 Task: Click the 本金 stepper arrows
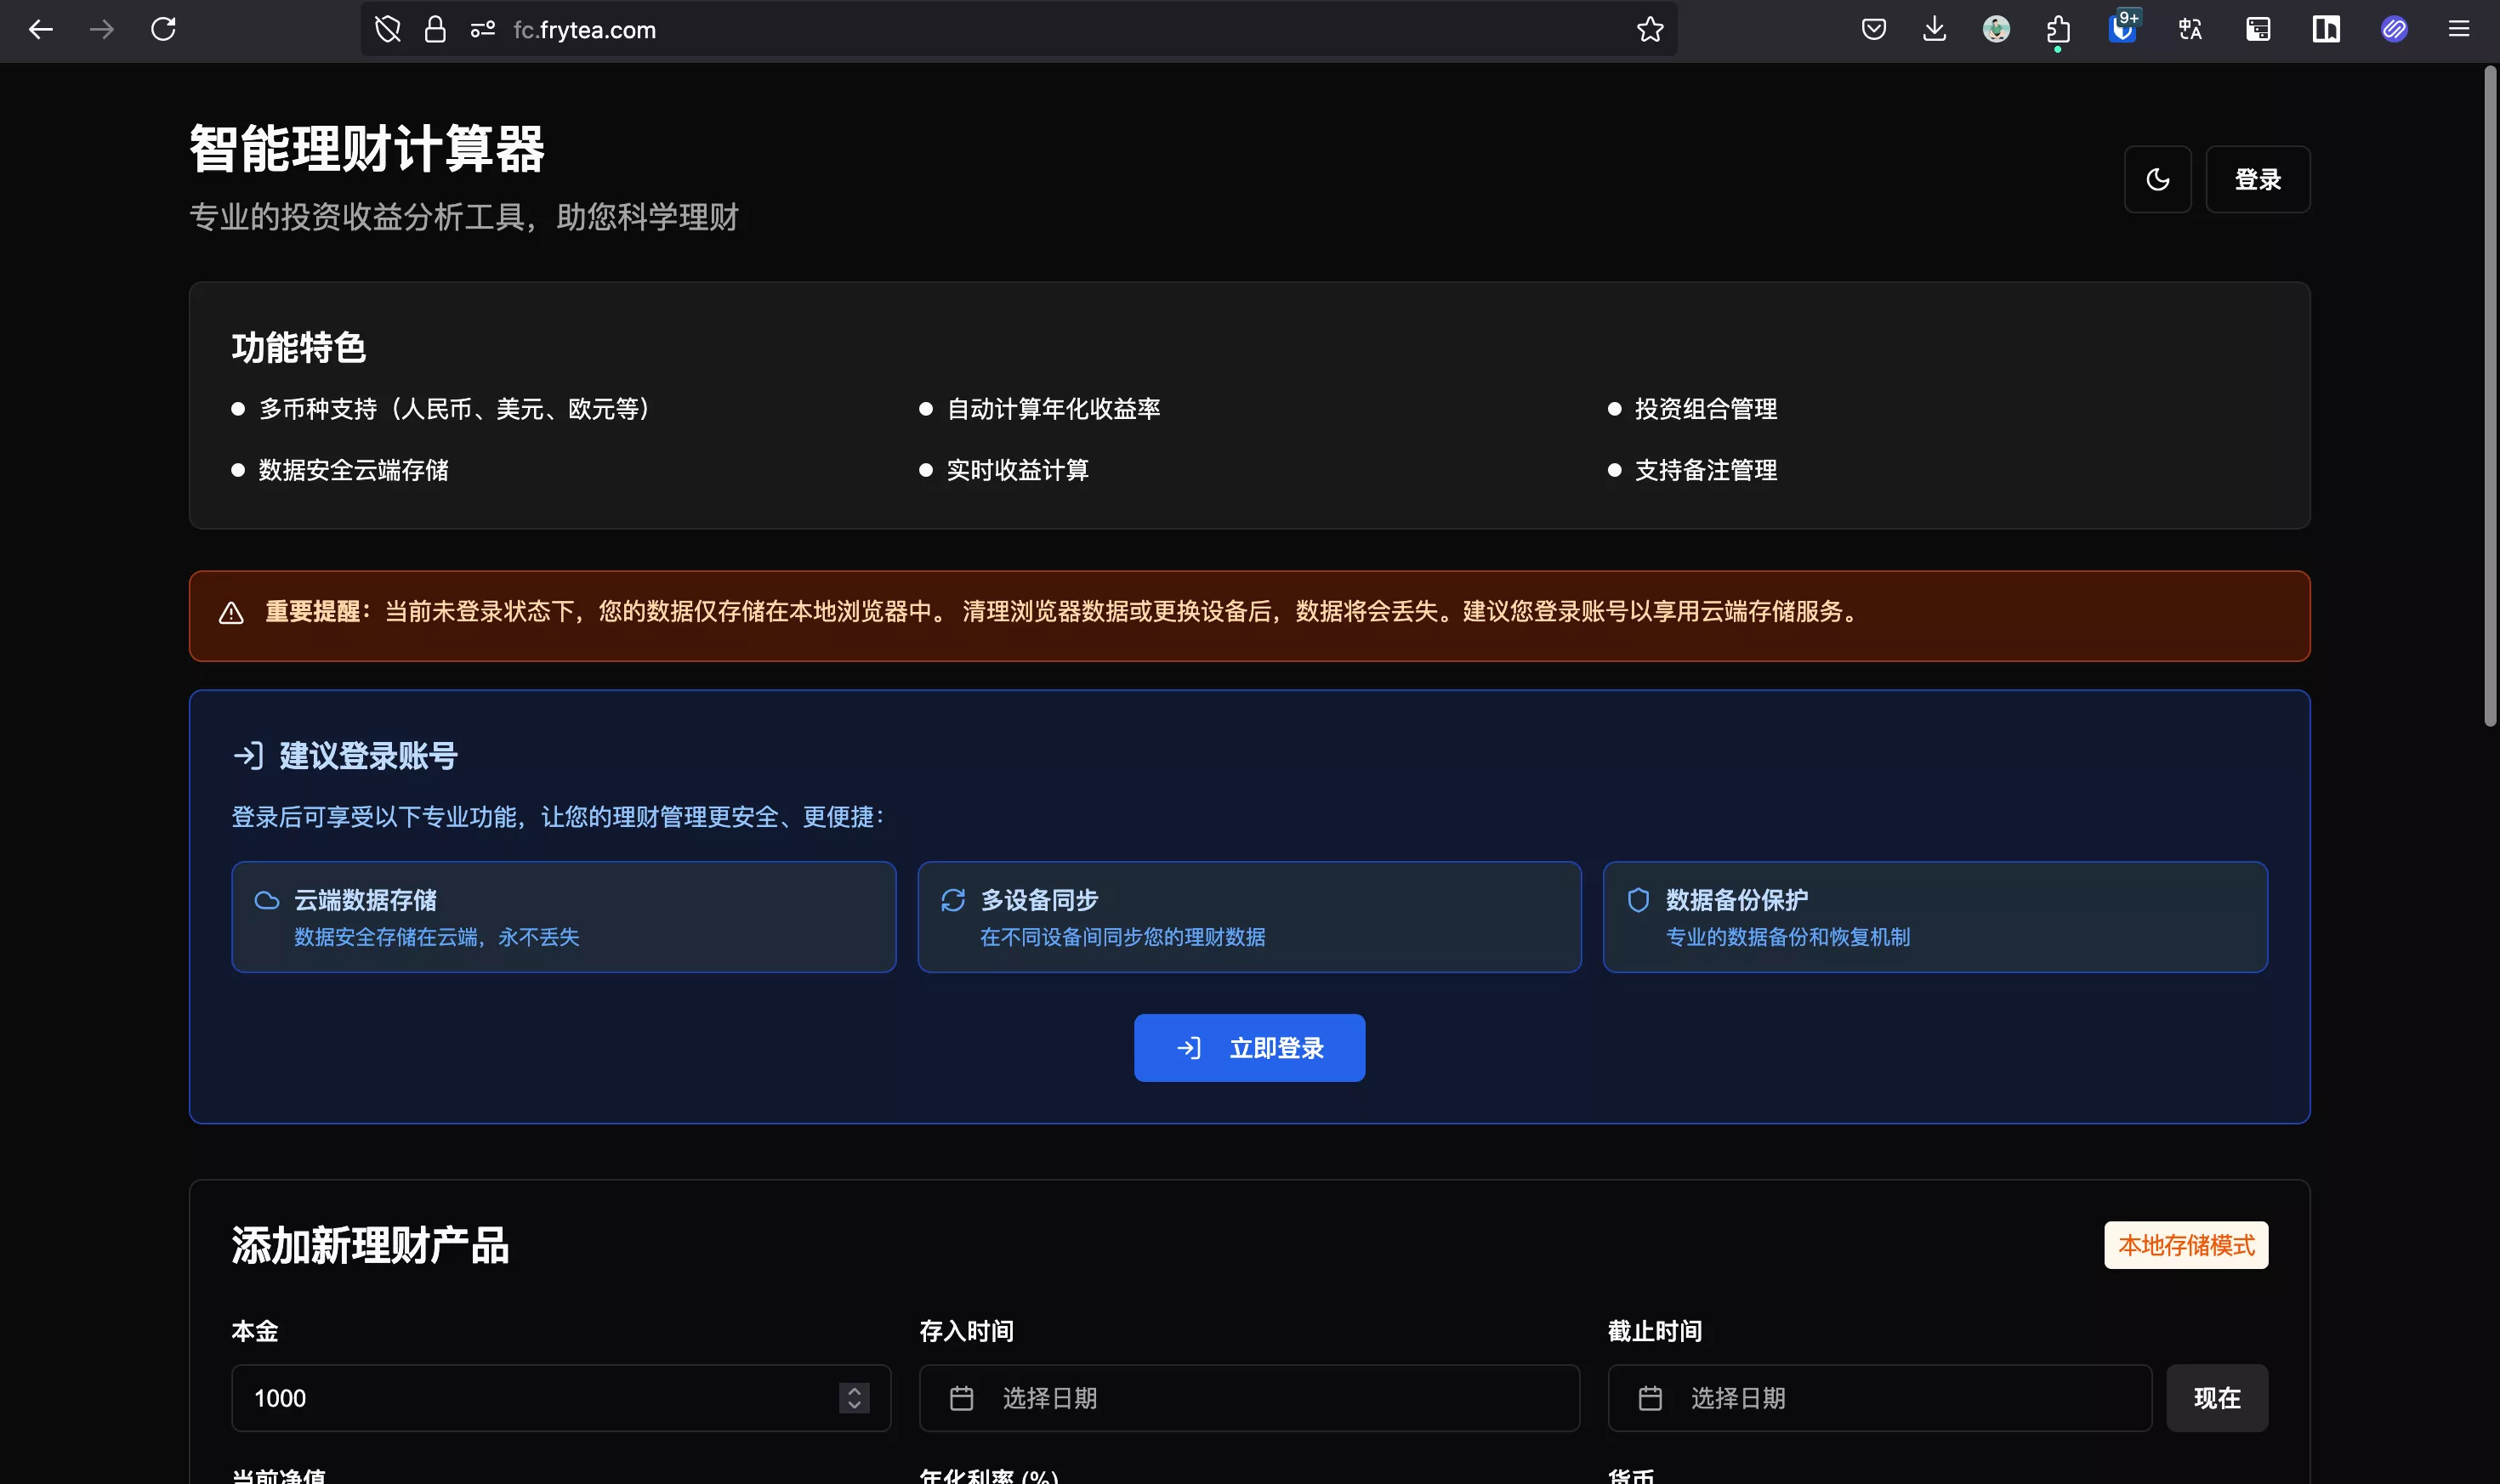tap(854, 1397)
